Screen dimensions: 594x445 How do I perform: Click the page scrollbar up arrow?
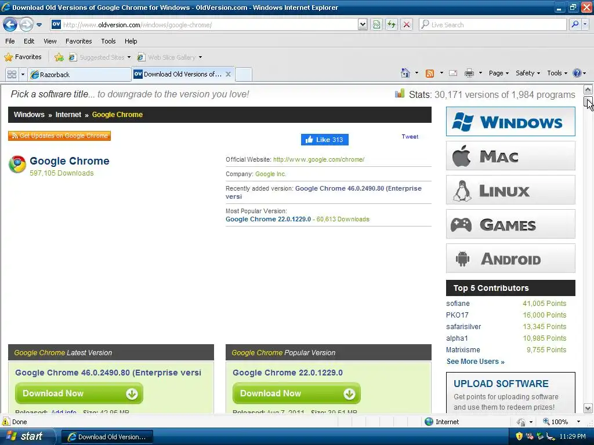coord(588,90)
